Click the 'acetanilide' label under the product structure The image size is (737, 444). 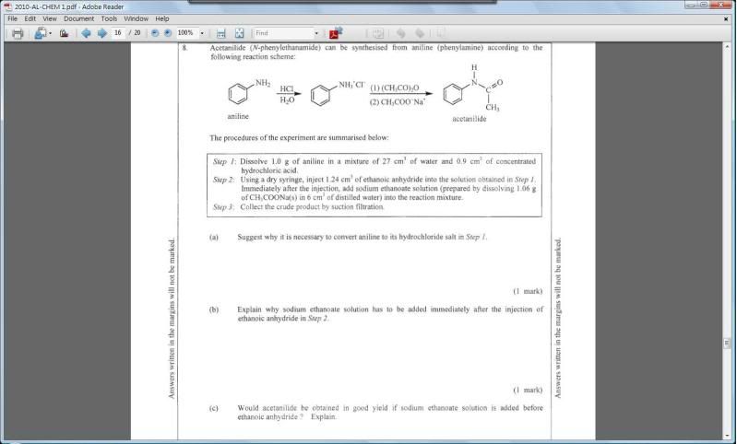tap(470, 119)
